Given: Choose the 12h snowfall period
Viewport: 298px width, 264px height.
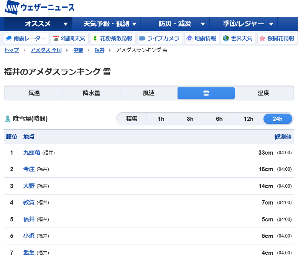Looking at the screenshot, I should 249,119.
